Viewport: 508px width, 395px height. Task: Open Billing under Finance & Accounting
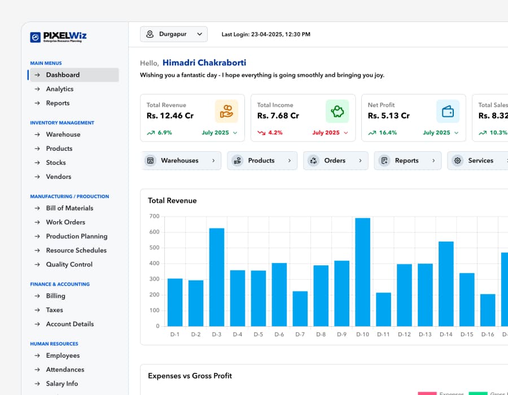[x=74, y=296]
